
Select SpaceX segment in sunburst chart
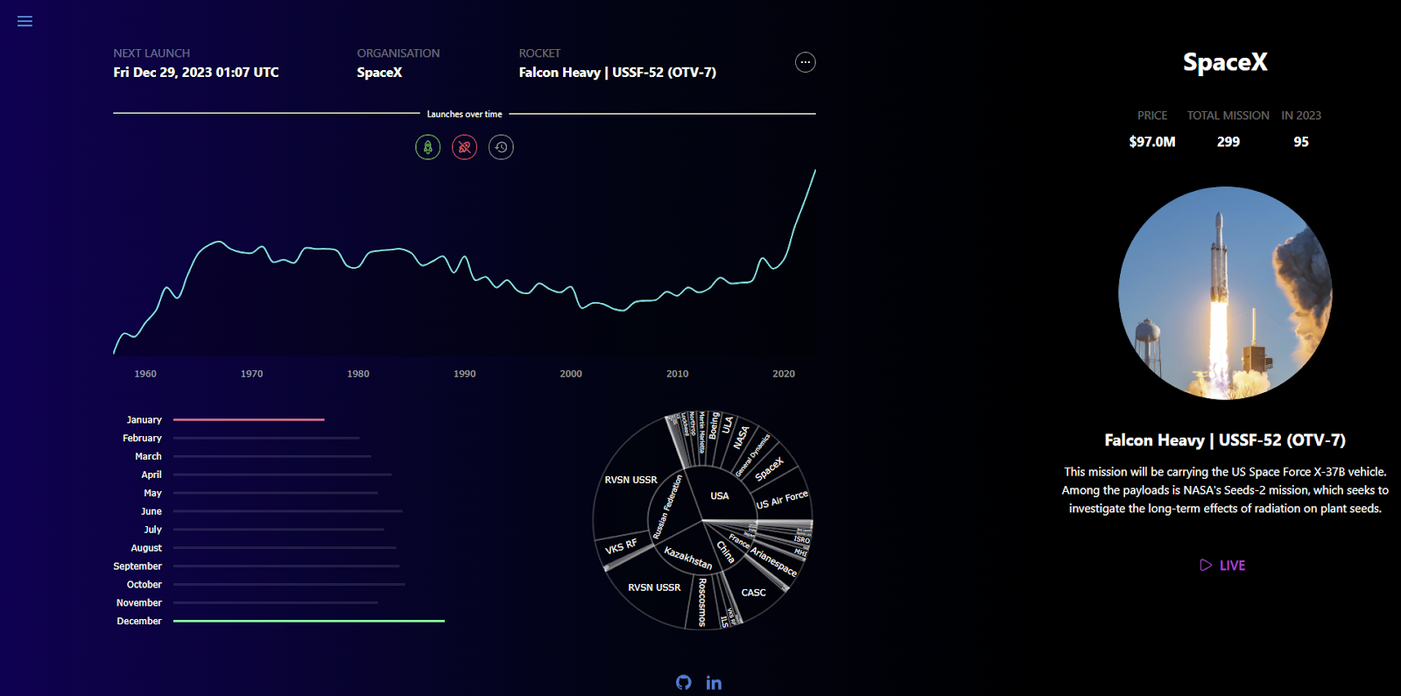coord(769,469)
